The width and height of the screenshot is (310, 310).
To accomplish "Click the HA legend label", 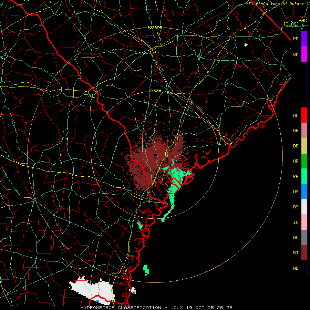I will click(x=296, y=115).
